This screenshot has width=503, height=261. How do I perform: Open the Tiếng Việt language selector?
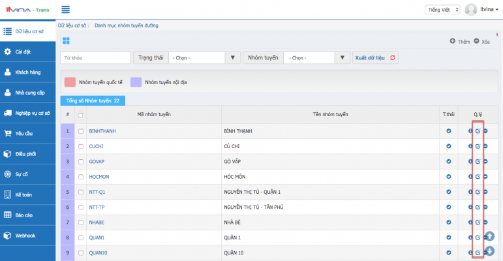coord(442,9)
